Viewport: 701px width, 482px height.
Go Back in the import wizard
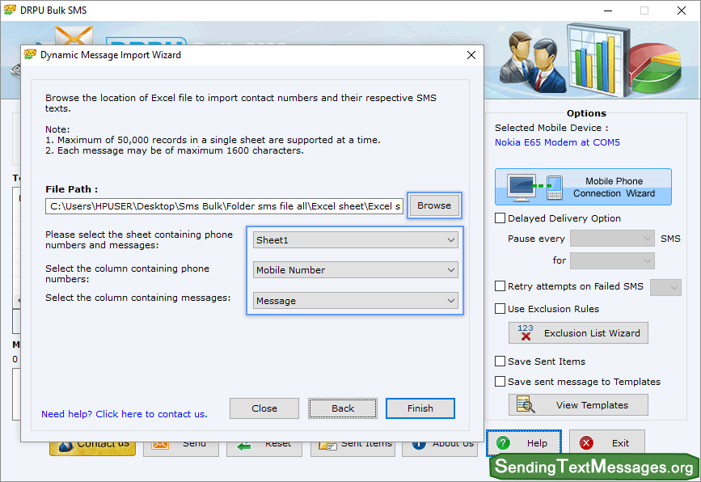pyautogui.click(x=343, y=408)
